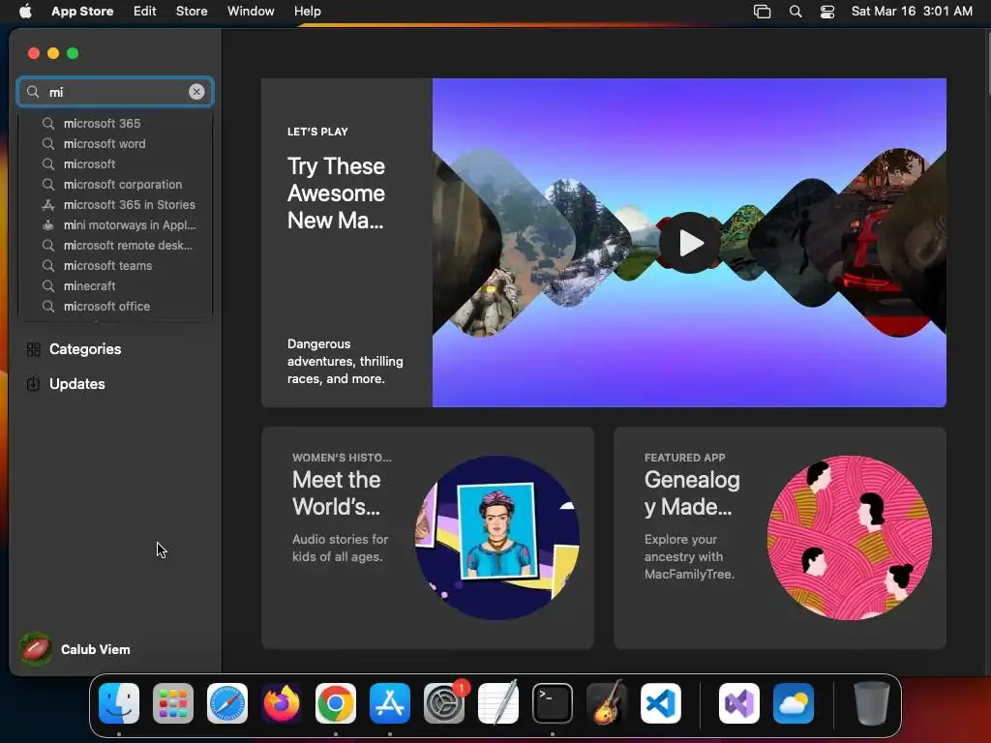The width and height of the screenshot is (991, 743).
Task: Click the search field containing 'mi'
Action: click(x=115, y=92)
